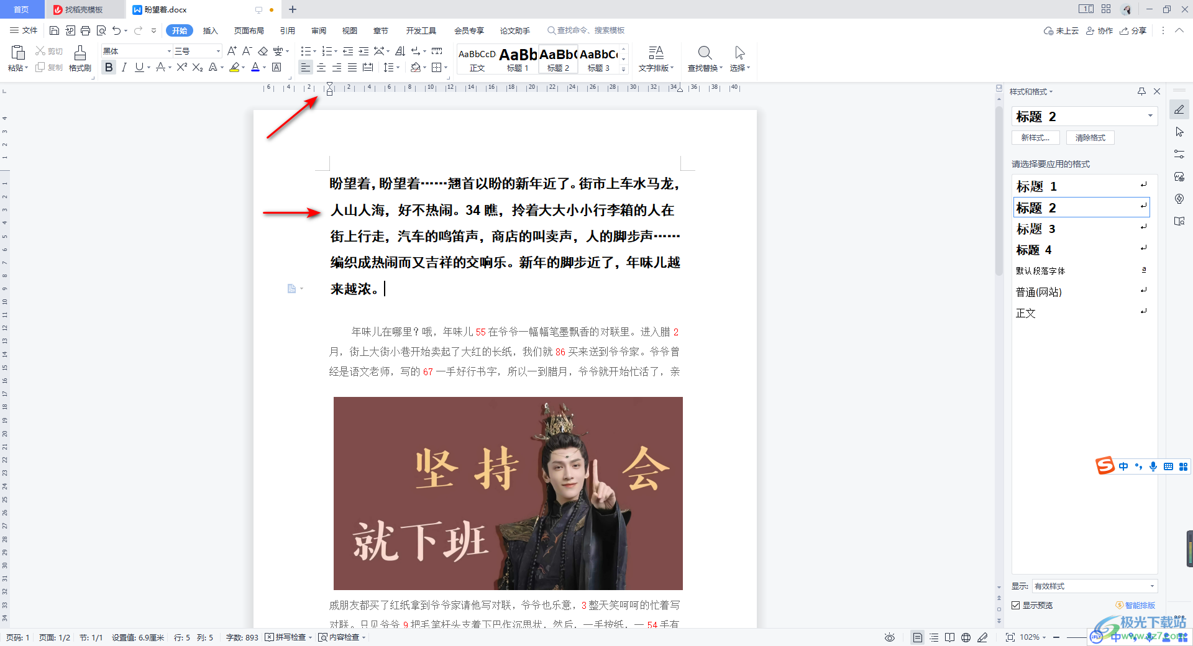Switch to Web layout globe icon in status bar
The width and height of the screenshot is (1193, 646).
(966, 637)
